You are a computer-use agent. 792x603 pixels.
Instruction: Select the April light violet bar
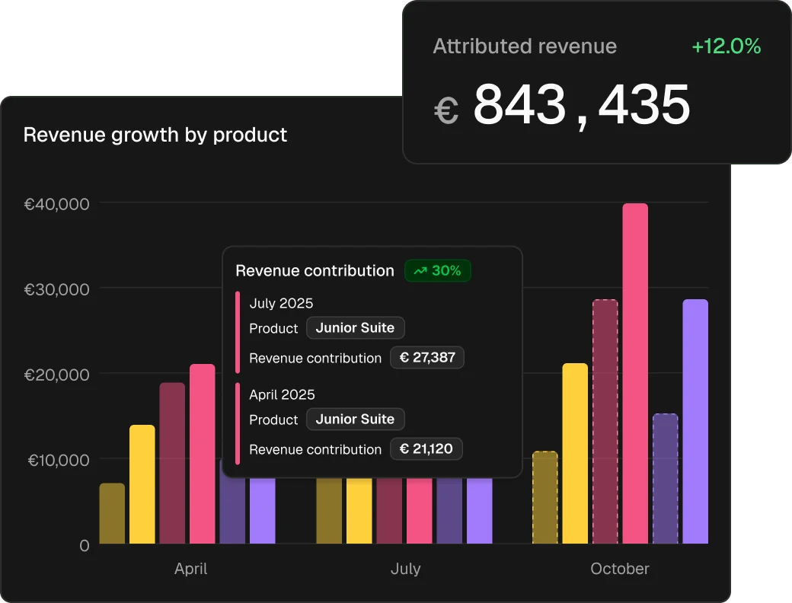(x=263, y=511)
